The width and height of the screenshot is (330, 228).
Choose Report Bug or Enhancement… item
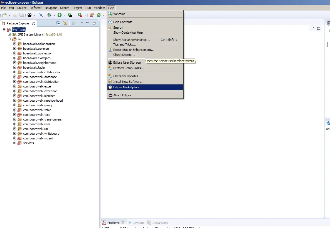145,50
